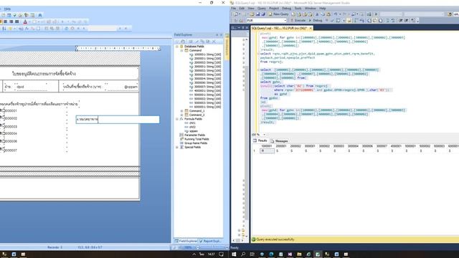Select the @sppam field in the report design

point(122,87)
